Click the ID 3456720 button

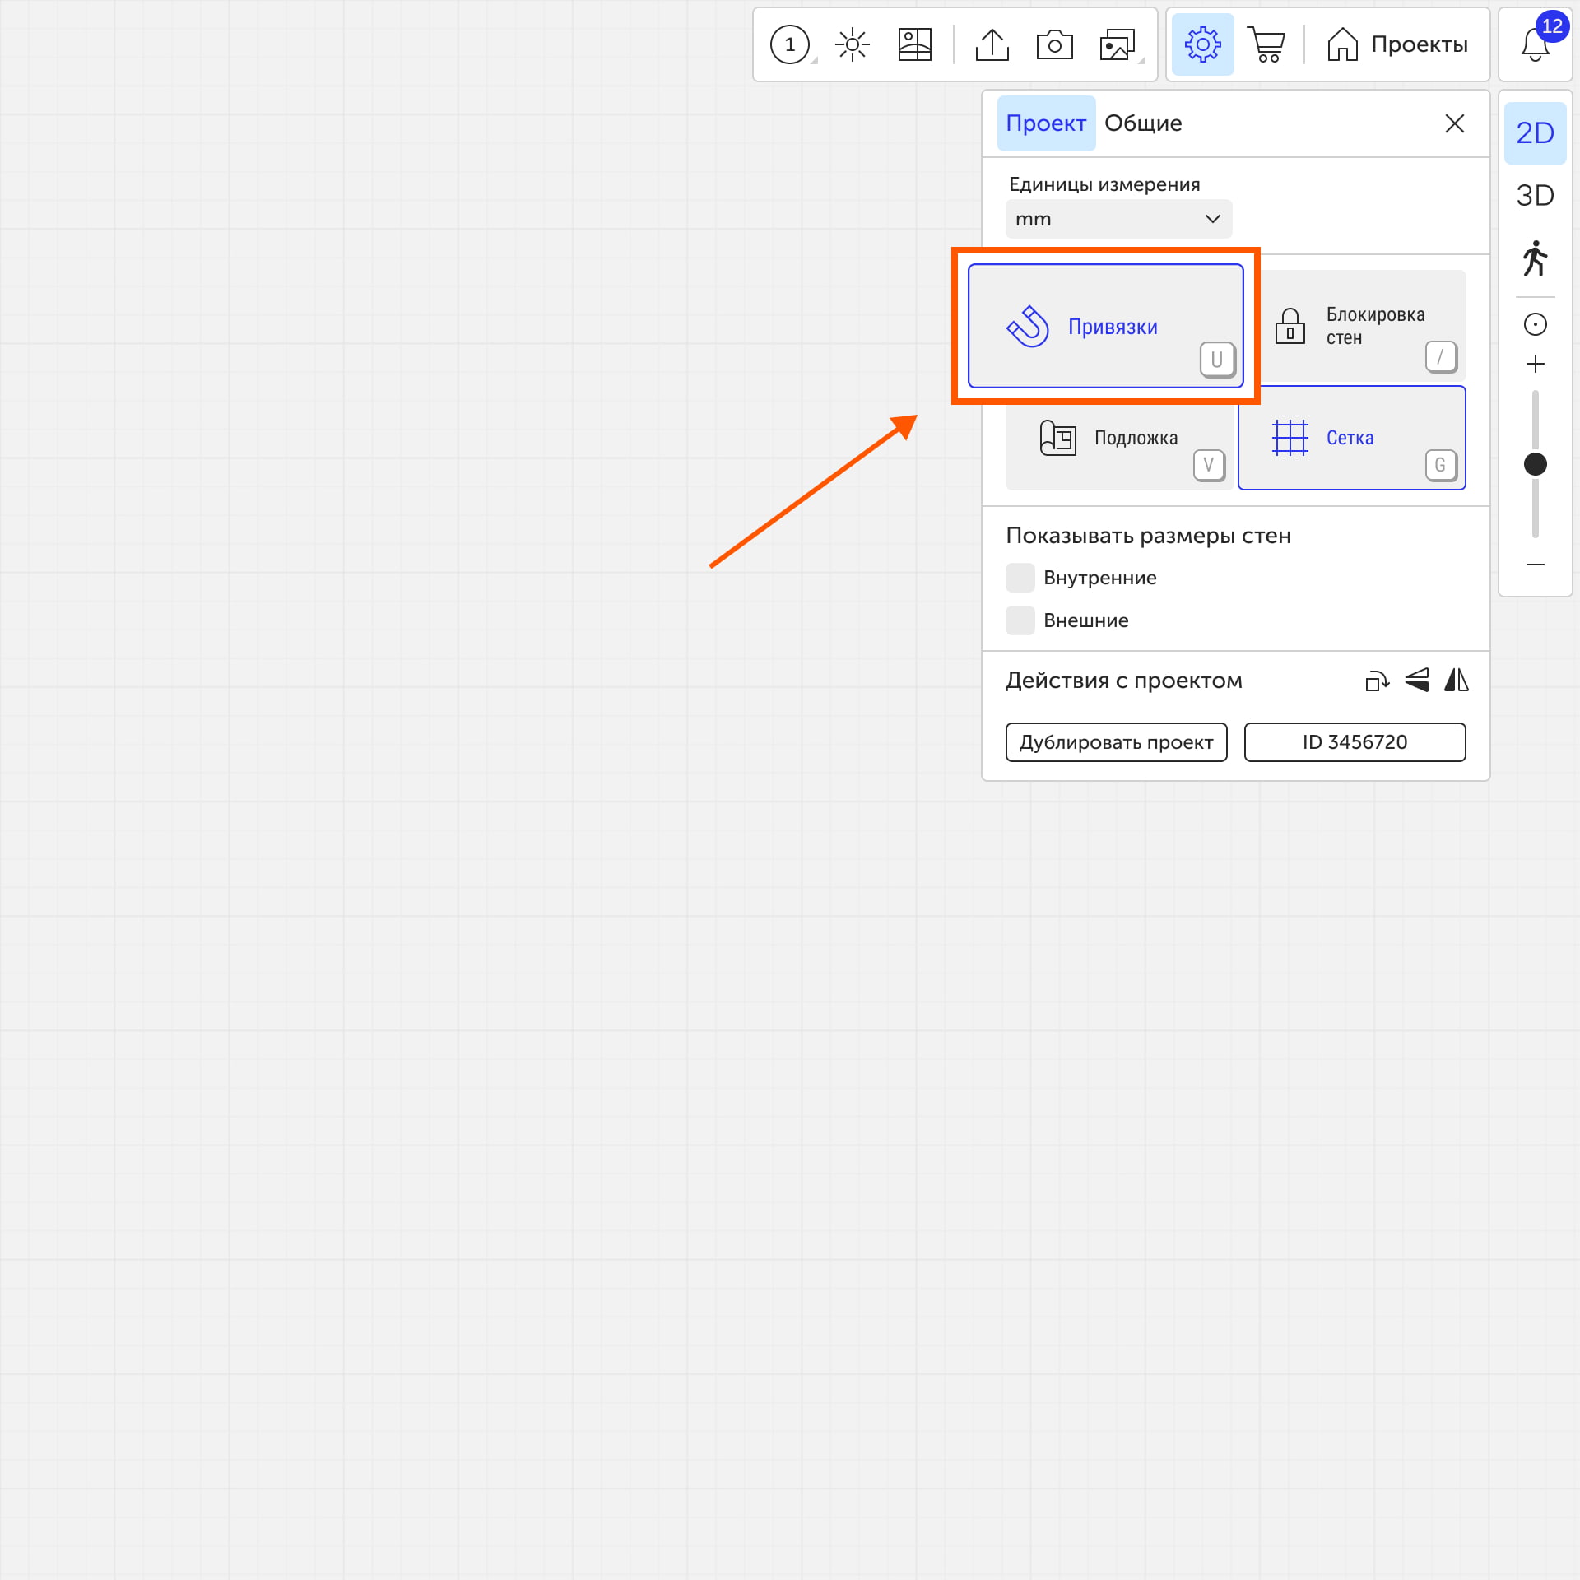tap(1355, 742)
